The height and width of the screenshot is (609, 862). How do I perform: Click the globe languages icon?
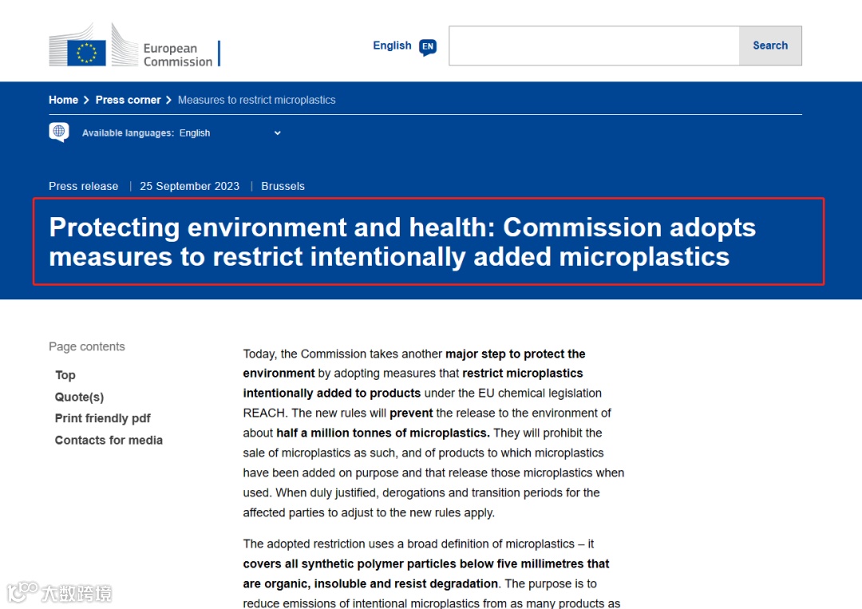click(x=59, y=132)
